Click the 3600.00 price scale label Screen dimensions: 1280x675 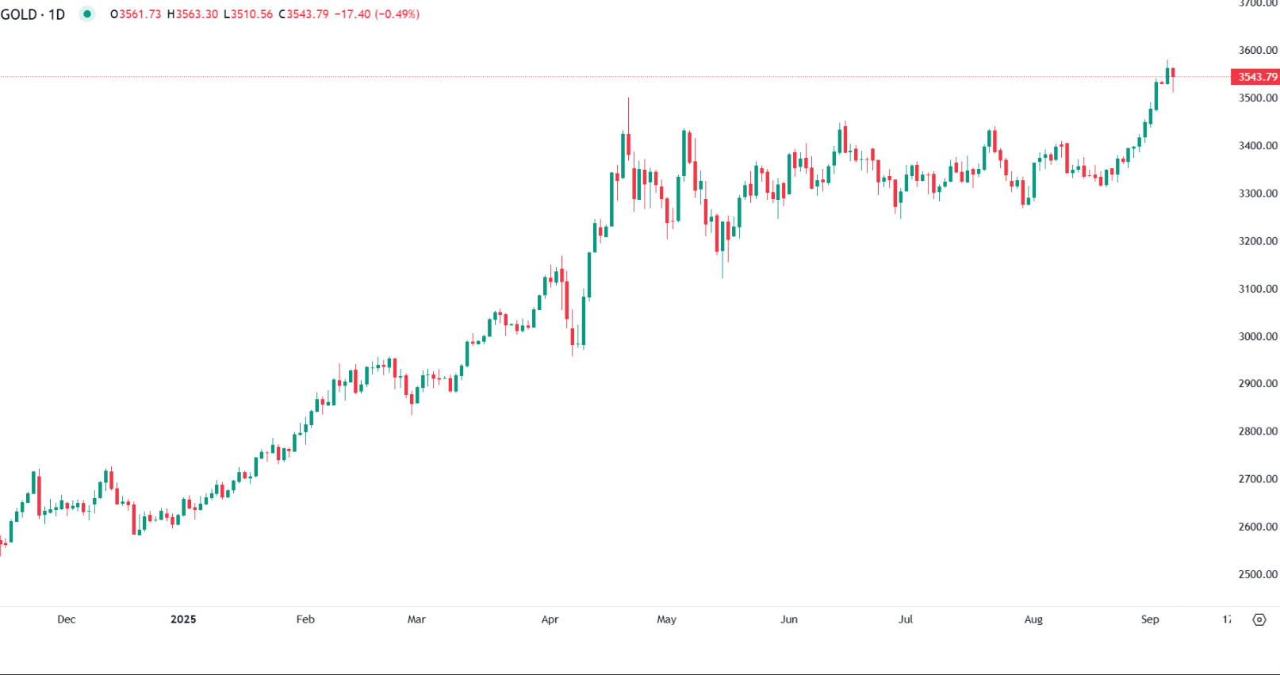[x=1258, y=50]
